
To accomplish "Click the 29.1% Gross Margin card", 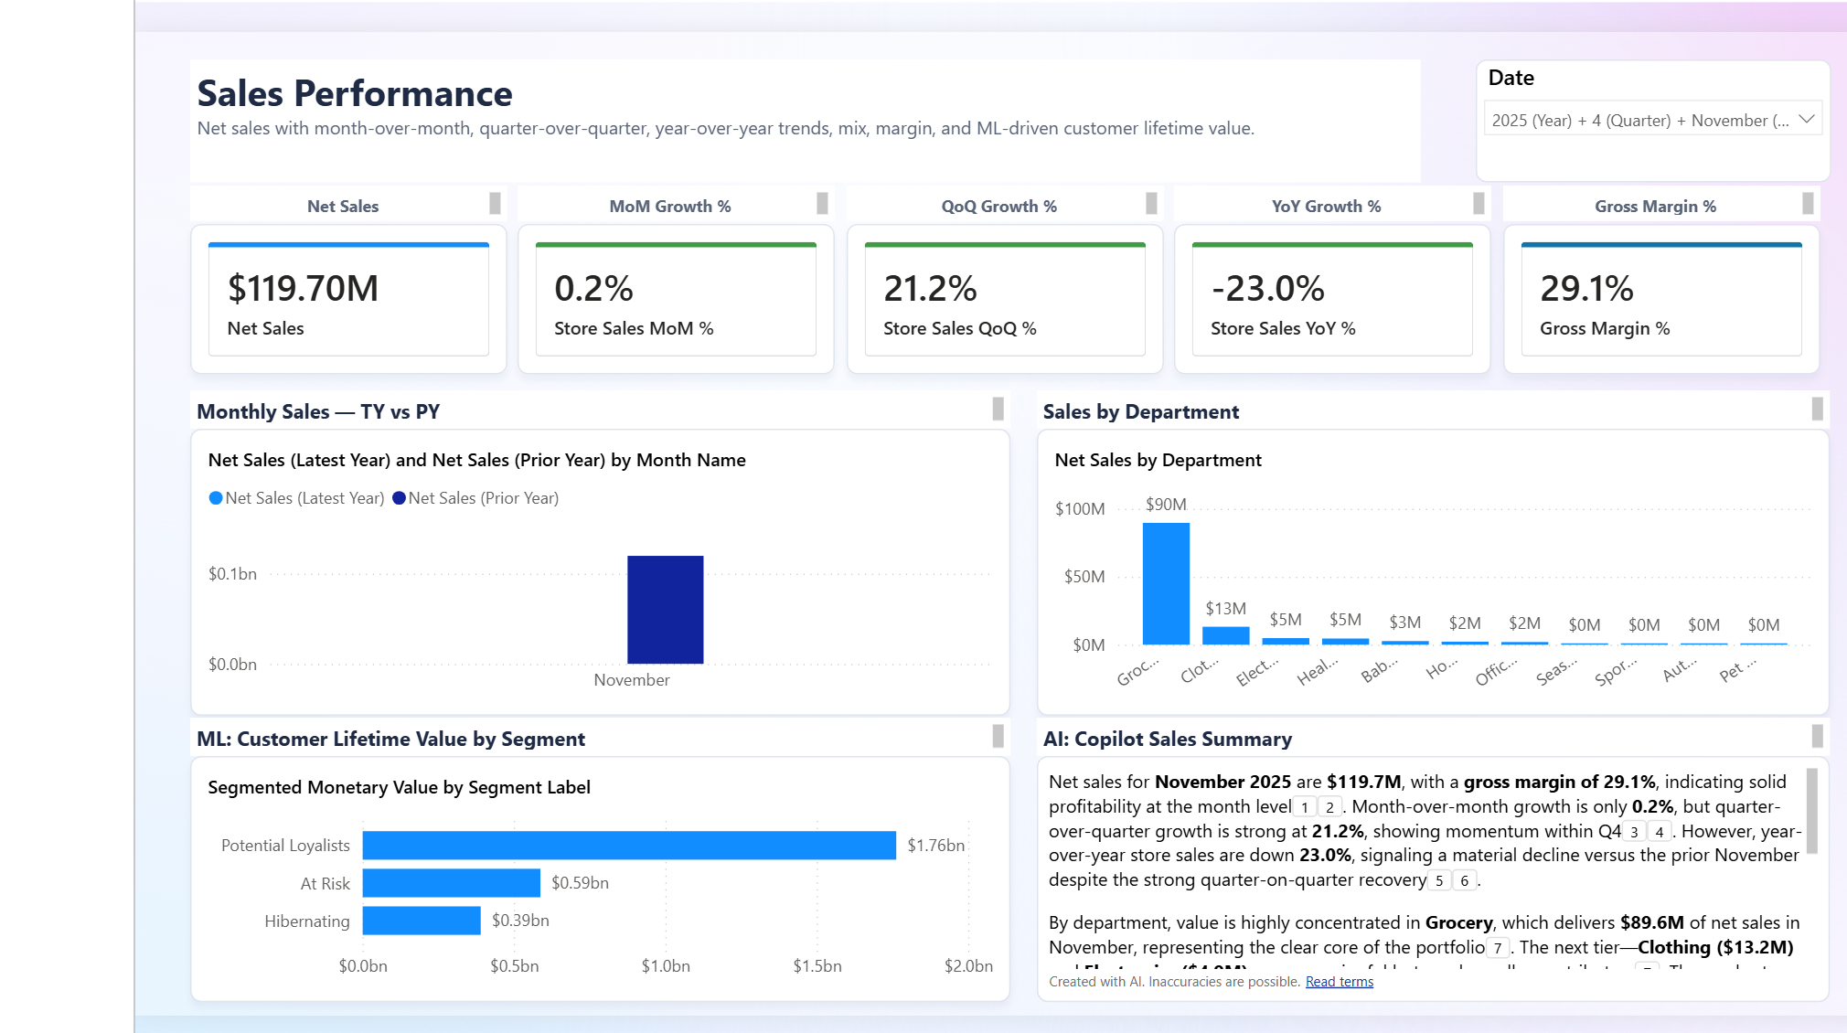I will click(1661, 300).
